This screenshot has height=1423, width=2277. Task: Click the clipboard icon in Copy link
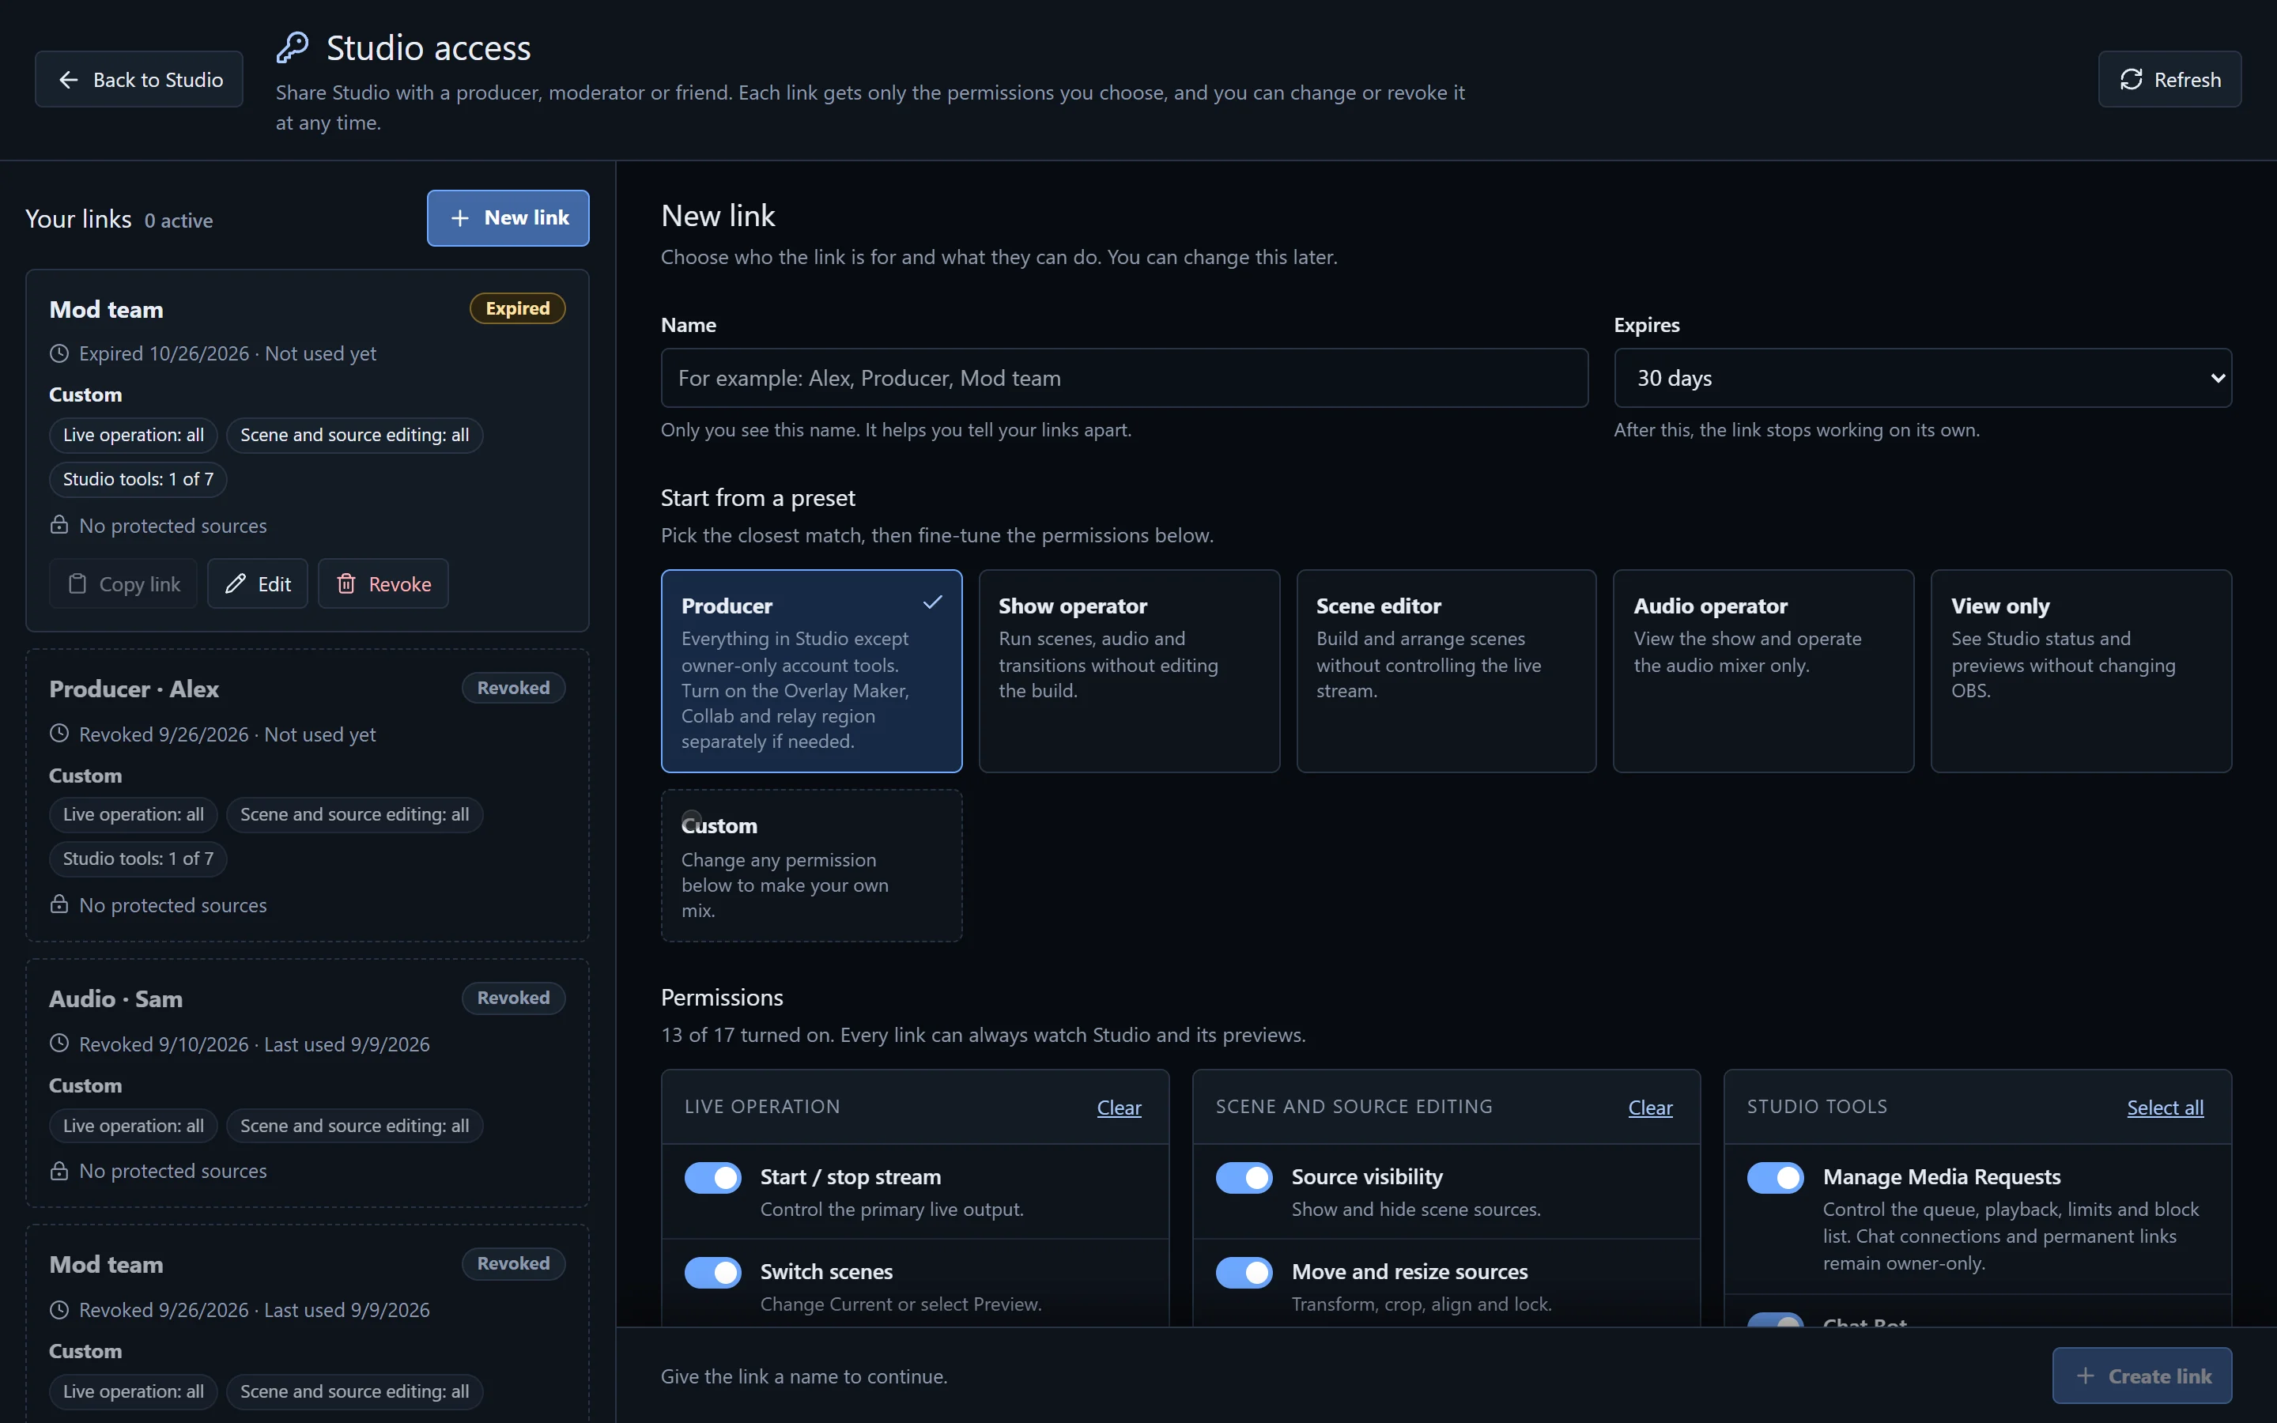pos(78,584)
